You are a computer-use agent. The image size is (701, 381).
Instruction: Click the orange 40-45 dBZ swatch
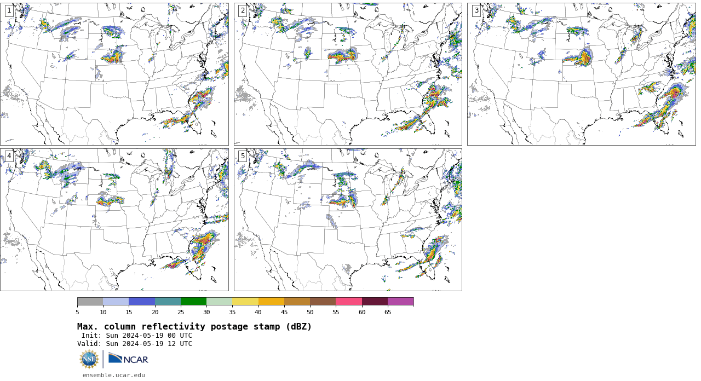(271, 301)
